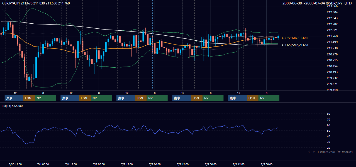Click the rightmost NY session block

click(x=269, y=98)
